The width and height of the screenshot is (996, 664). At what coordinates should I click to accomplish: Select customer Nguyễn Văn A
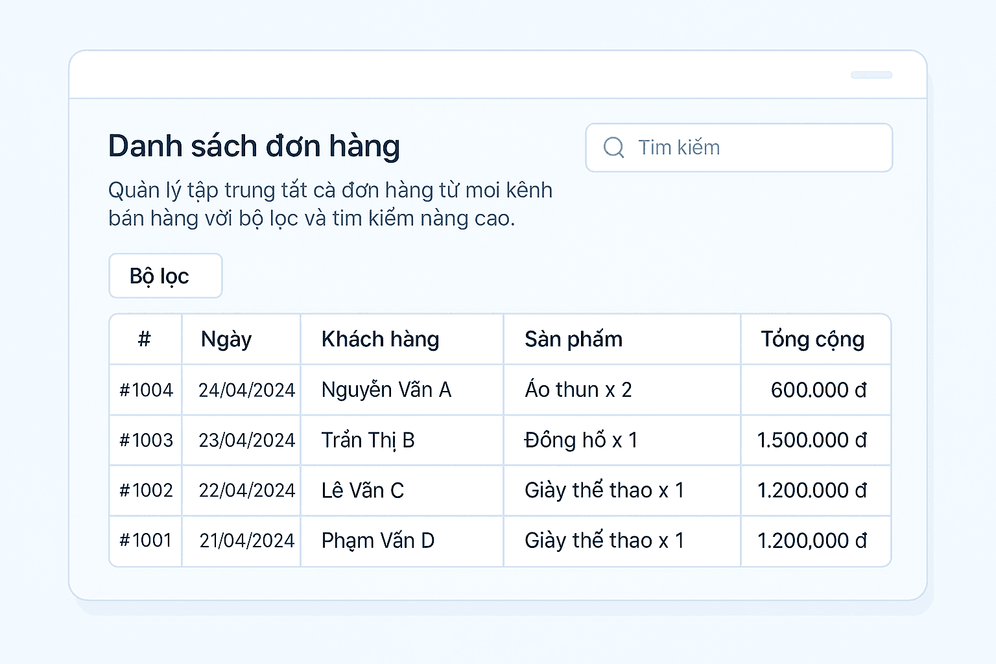[386, 390]
